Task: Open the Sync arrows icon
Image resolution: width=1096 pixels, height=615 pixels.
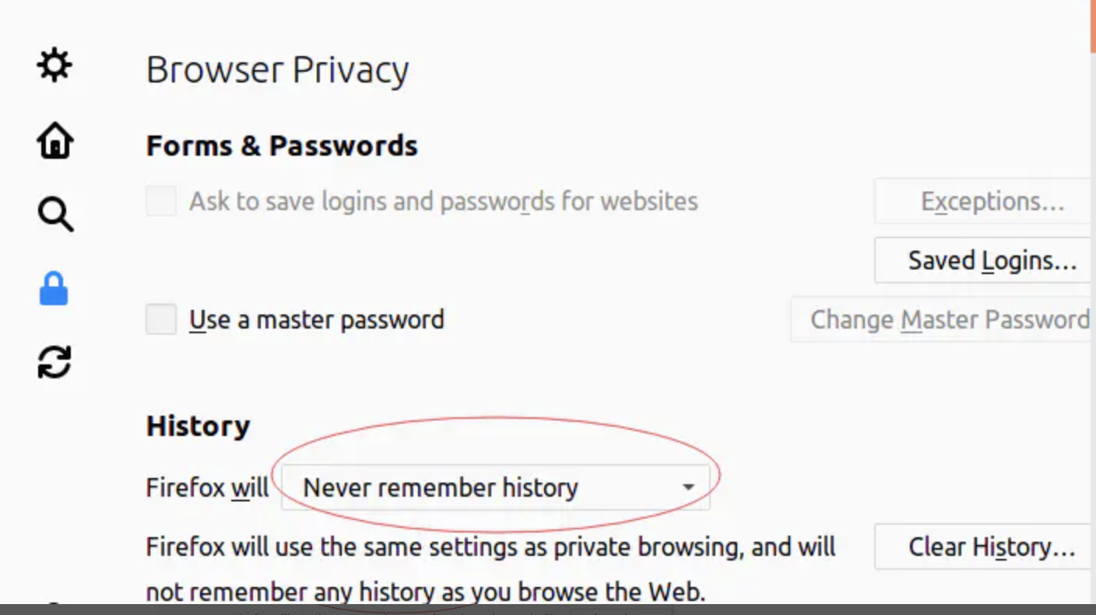Action: 54,362
